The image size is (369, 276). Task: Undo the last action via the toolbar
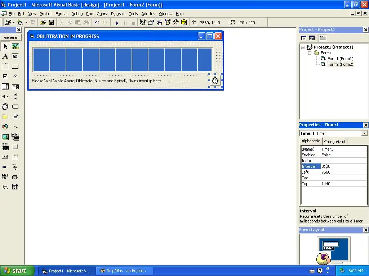pos(97,23)
